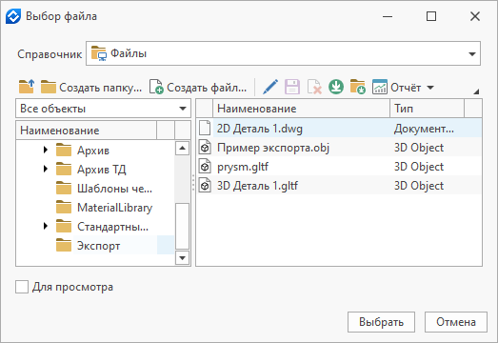This screenshot has width=498, height=343.
Task: Click the Пример экспорта.obj 3D icon
Action: click(x=205, y=147)
